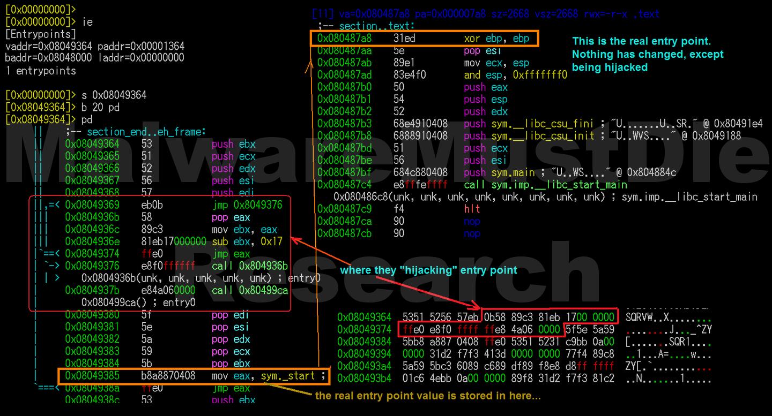Click the "s 0x08049364" seek command
Screen dimensions: 772x416
coord(114,95)
